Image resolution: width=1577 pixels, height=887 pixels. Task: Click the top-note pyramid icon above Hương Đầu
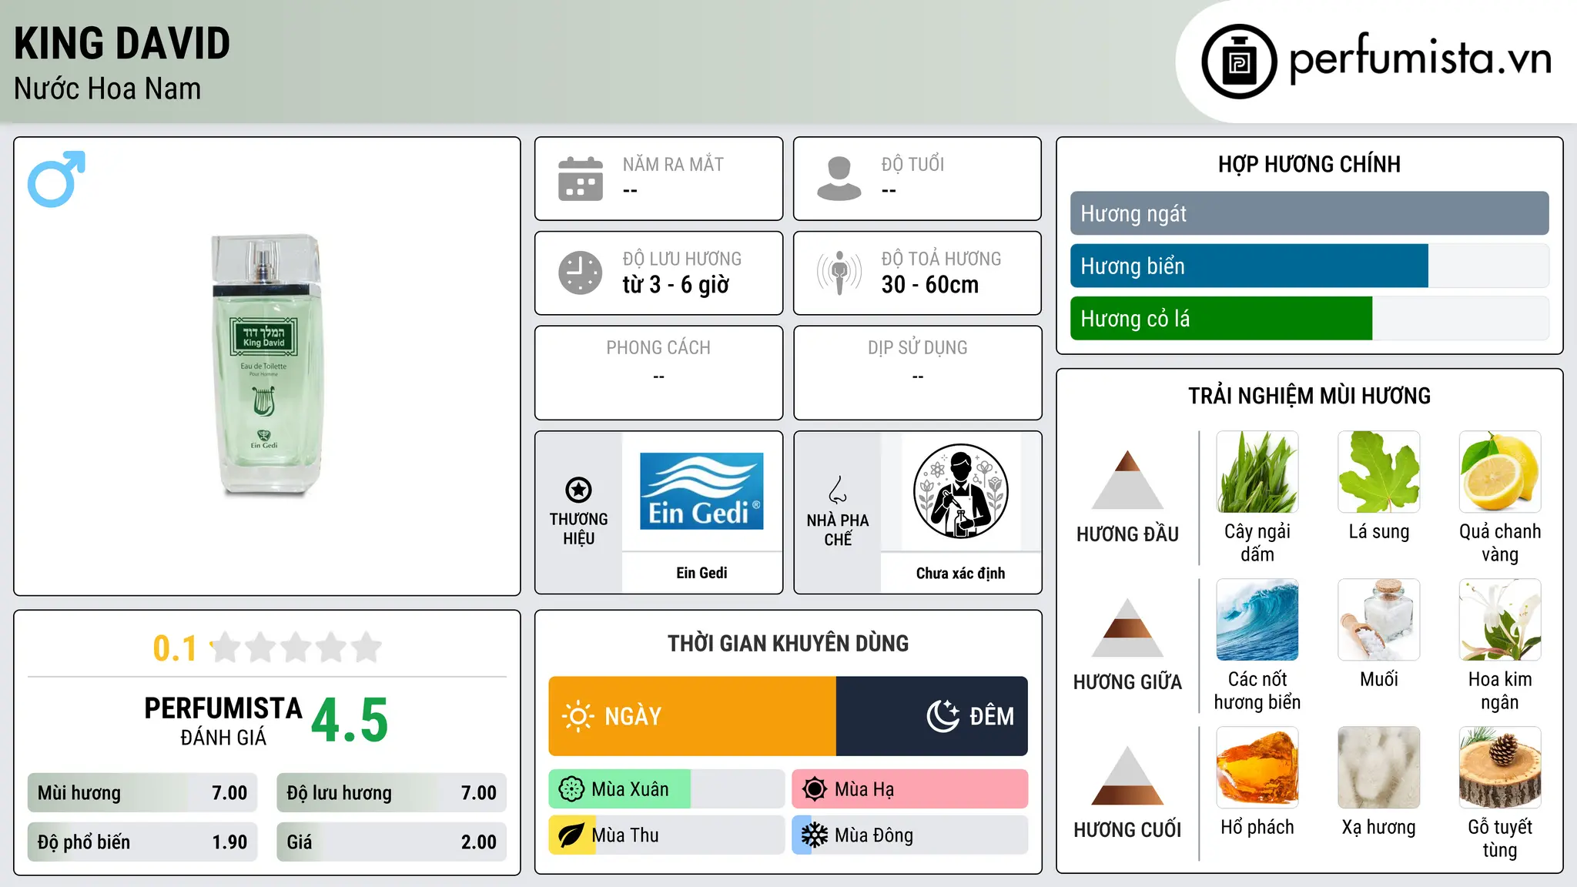coord(1127,480)
